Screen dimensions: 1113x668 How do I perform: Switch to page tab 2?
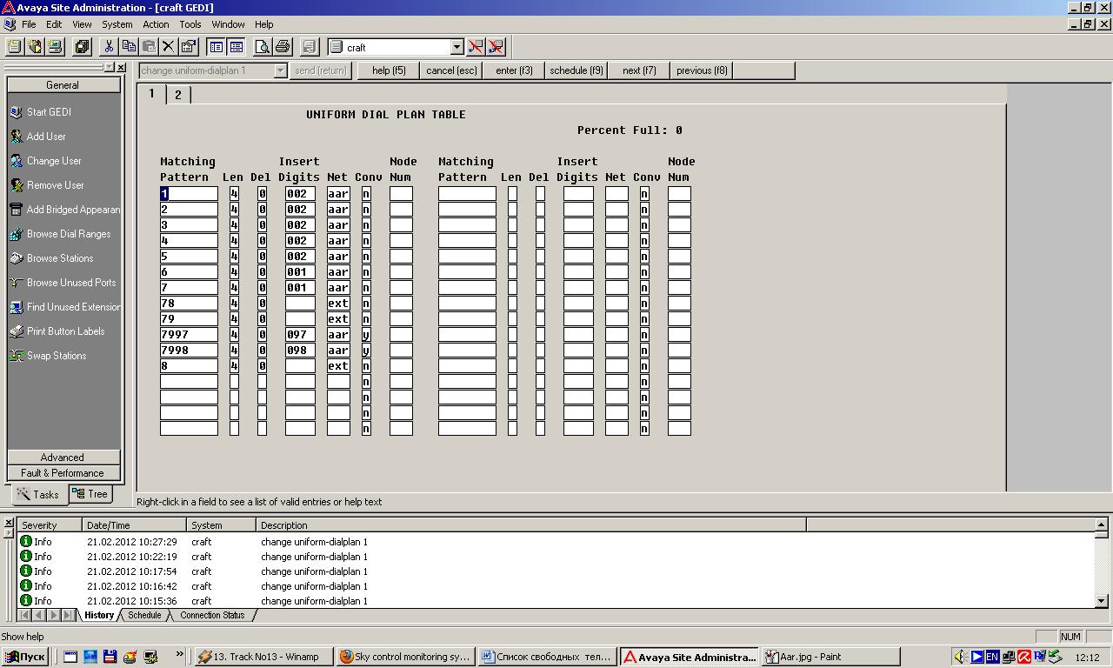pos(178,95)
